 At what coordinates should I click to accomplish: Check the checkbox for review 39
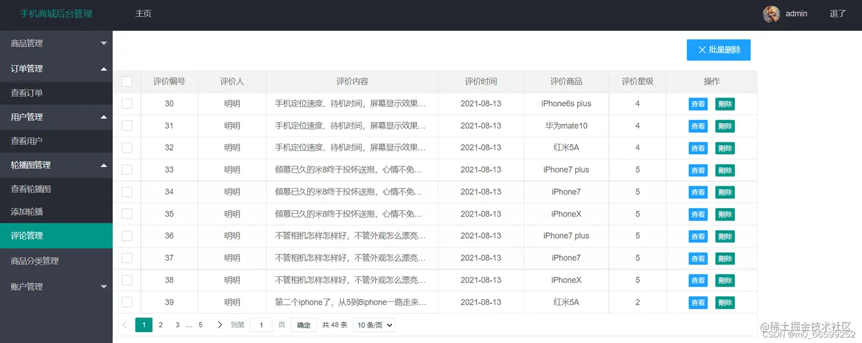[x=127, y=302]
